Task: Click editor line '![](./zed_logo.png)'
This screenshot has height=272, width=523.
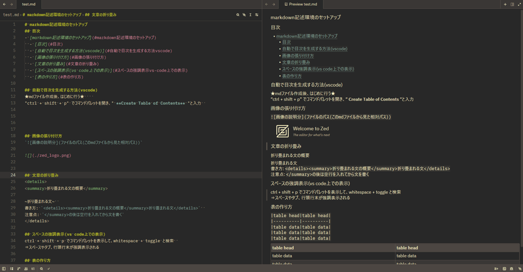Action: (48, 155)
